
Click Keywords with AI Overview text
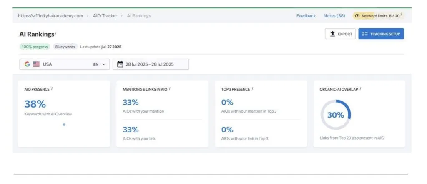[48, 114]
